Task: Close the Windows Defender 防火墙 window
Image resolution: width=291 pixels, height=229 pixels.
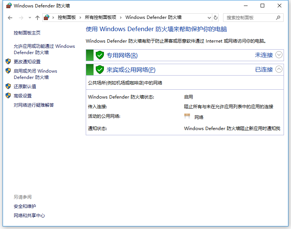Action: 279,6
